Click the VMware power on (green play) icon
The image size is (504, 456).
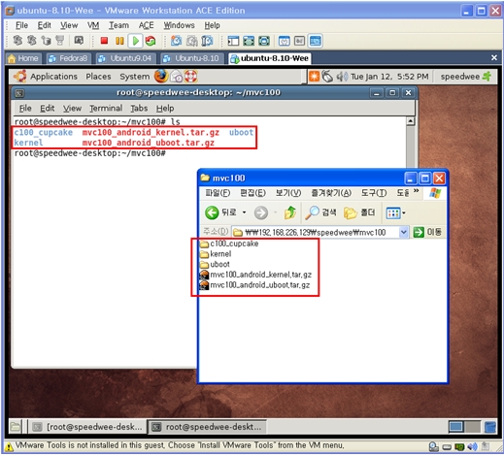click(136, 41)
